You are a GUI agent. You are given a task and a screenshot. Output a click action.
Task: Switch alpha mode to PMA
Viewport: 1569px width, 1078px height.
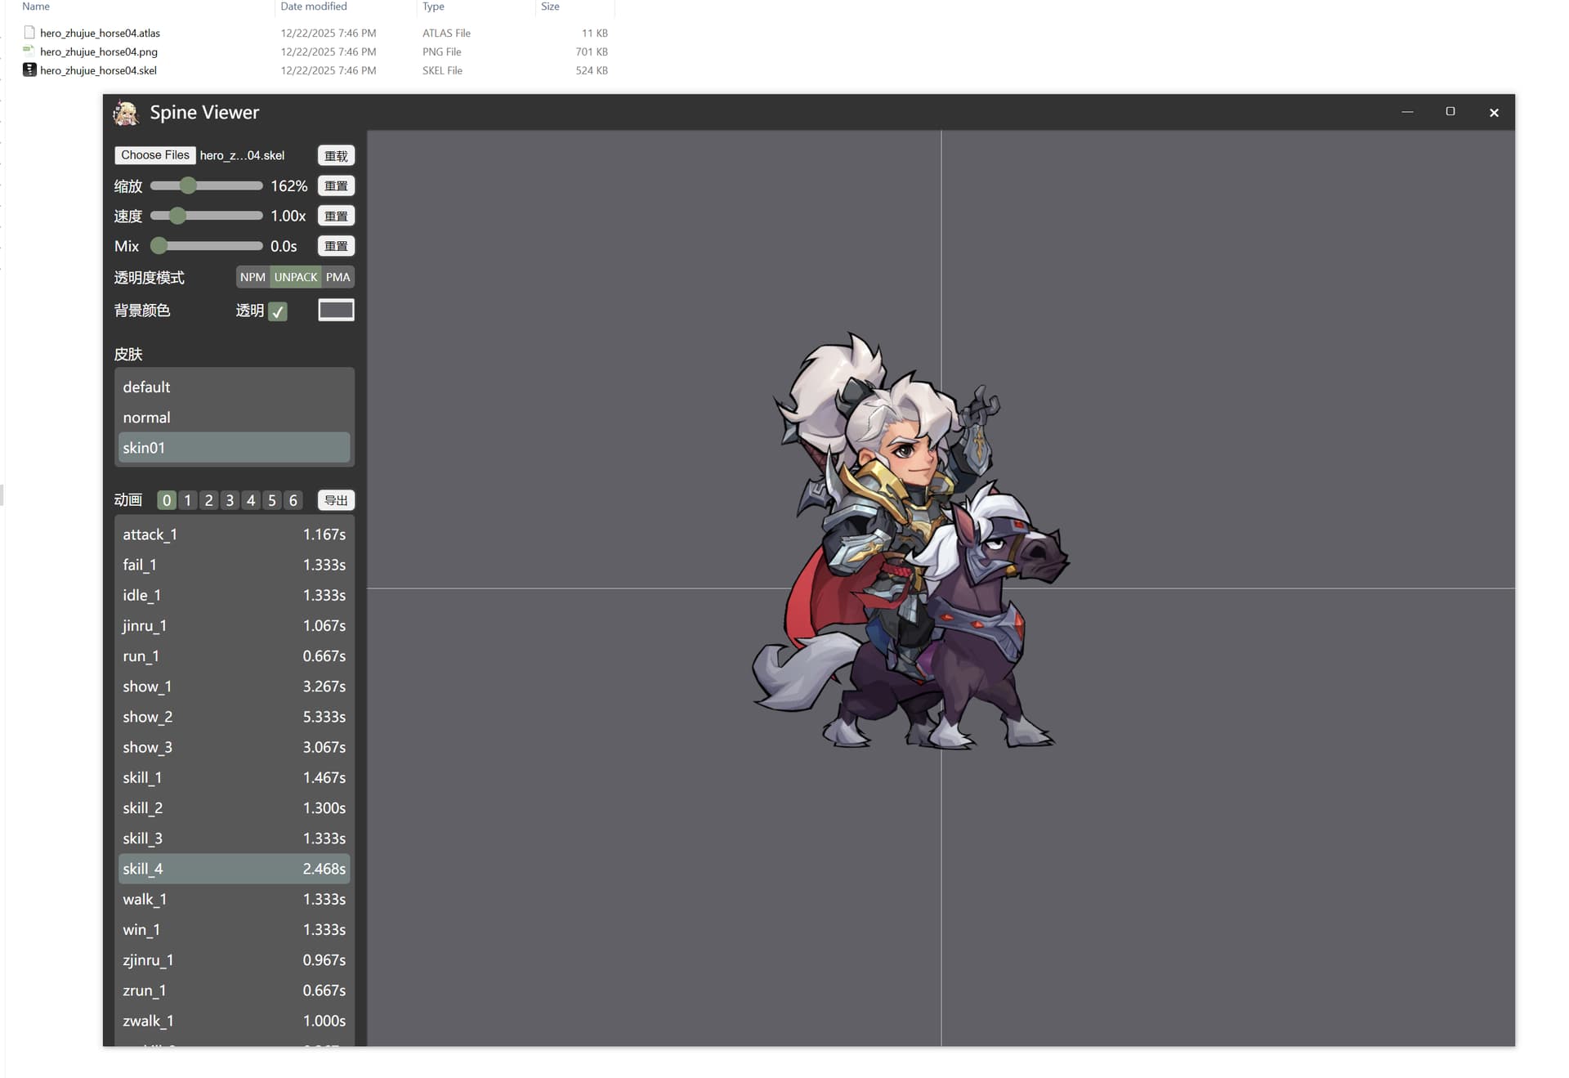[x=337, y=277]
